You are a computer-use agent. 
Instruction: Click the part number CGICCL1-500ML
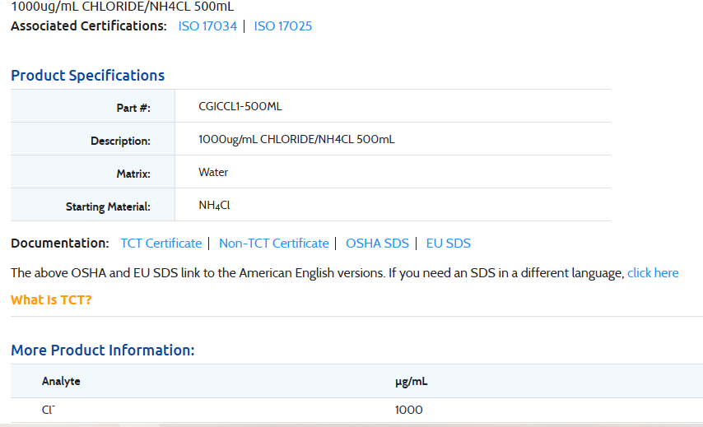240,107
